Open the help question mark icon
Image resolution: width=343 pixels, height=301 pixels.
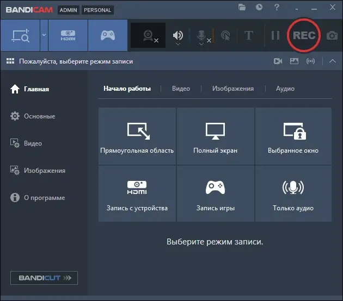(277, 7)
